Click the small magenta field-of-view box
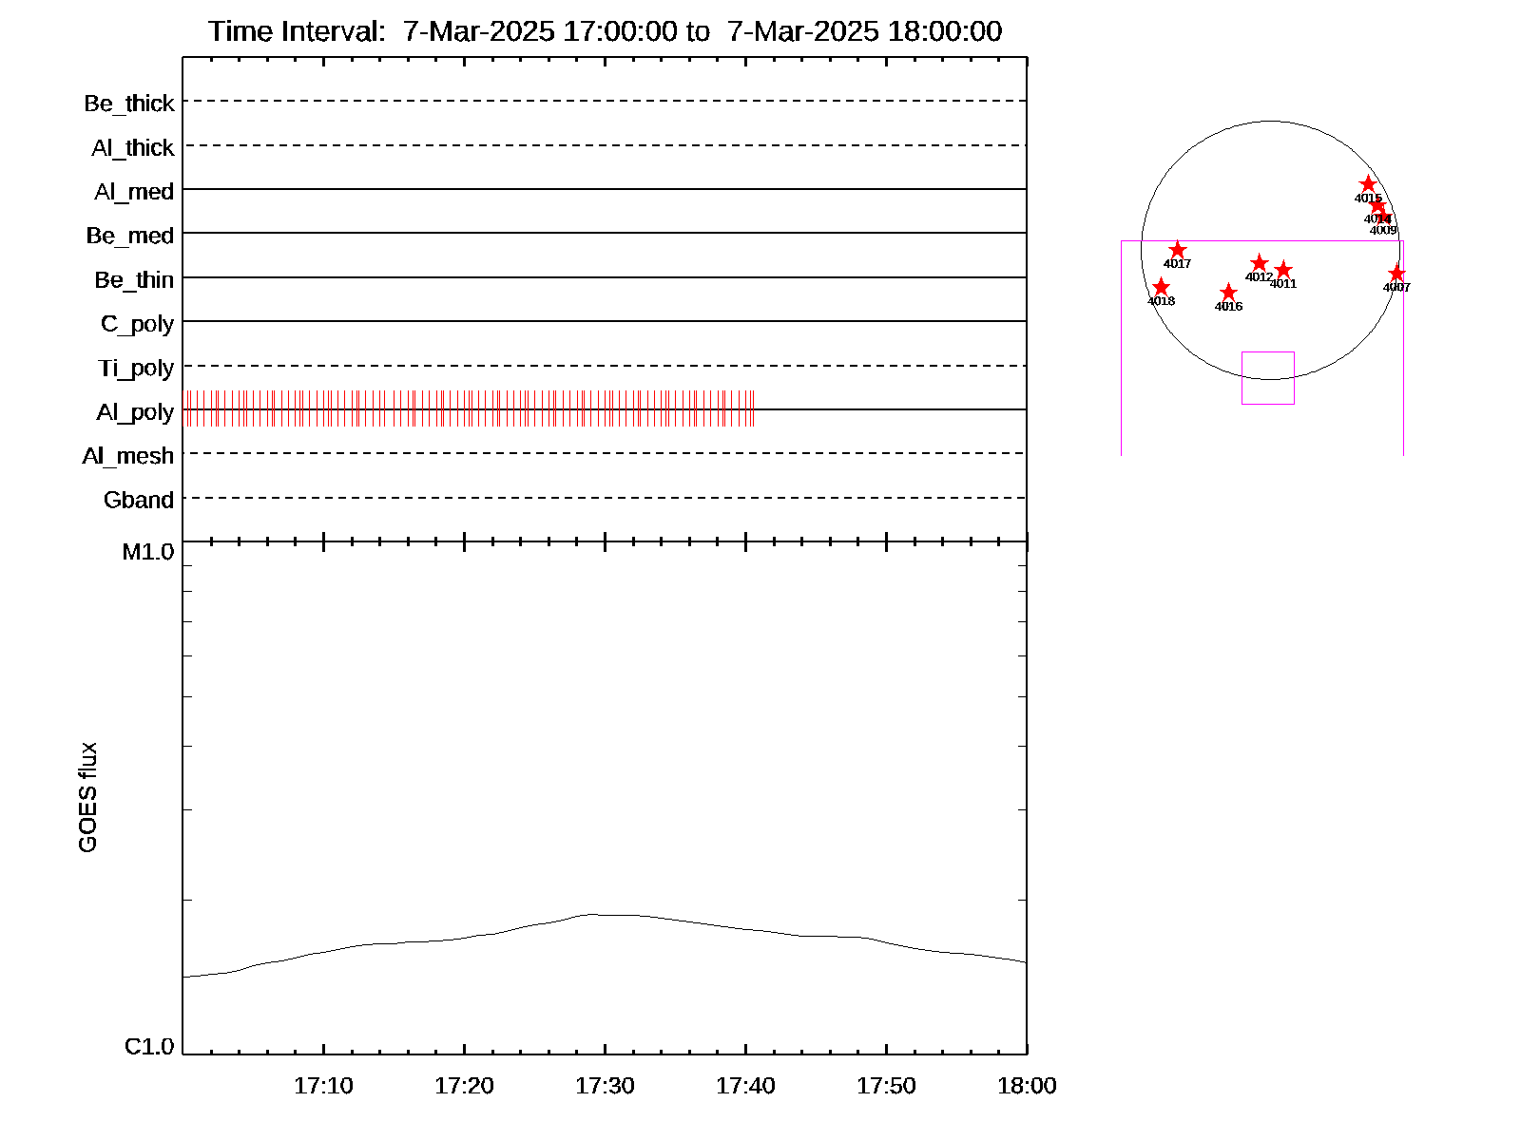Viewport: 1521px width, 1140px height. coord(1267,378)
